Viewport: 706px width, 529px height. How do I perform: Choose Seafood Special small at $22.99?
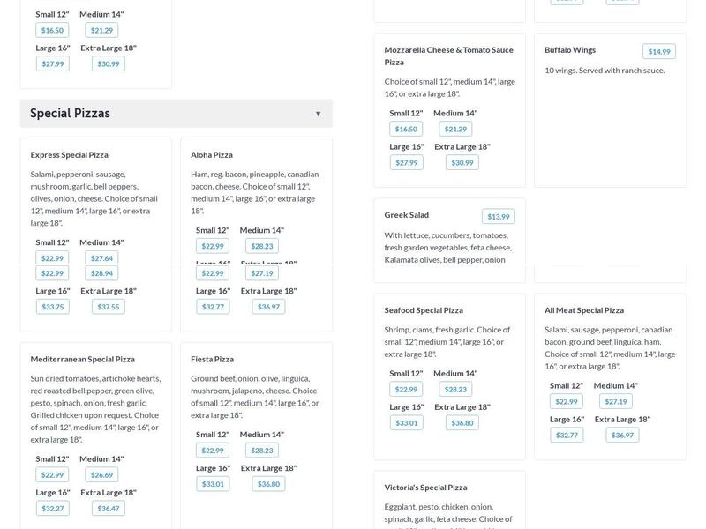[406, 389]
